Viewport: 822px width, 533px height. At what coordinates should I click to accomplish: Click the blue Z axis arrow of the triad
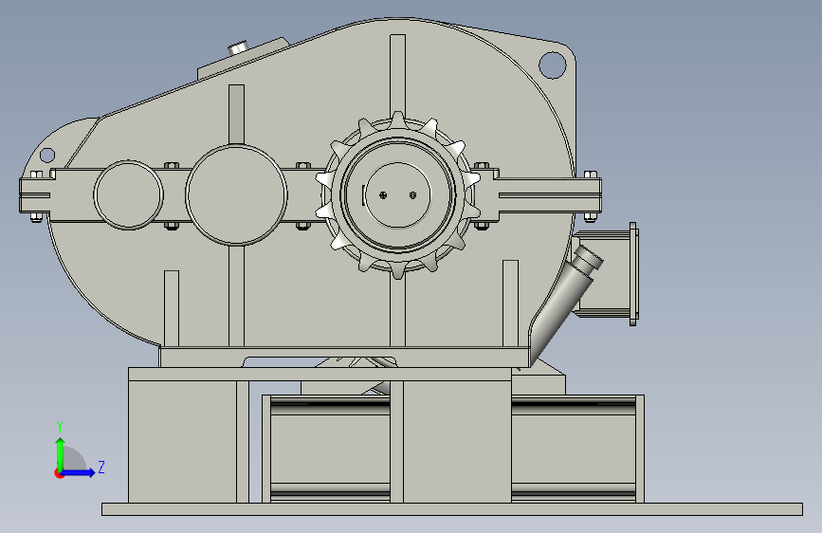[x=79, y=472]
